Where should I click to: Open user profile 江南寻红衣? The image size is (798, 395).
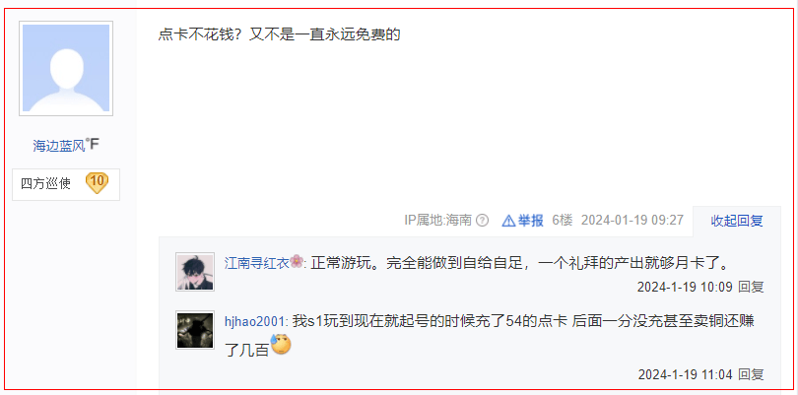point(257,263)
